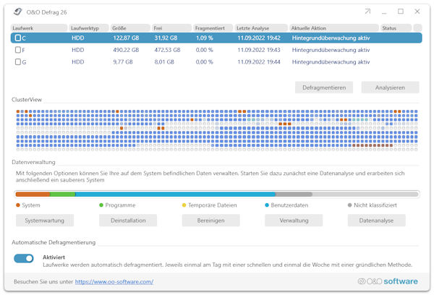The image size is (434, 295).
Task: Click the Defragmentieren button
Action: 324,87
